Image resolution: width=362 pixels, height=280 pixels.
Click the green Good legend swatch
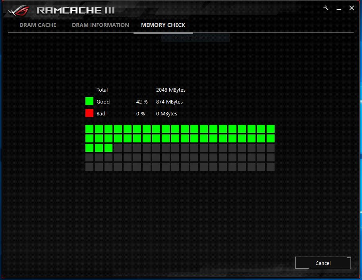[89, 101]
